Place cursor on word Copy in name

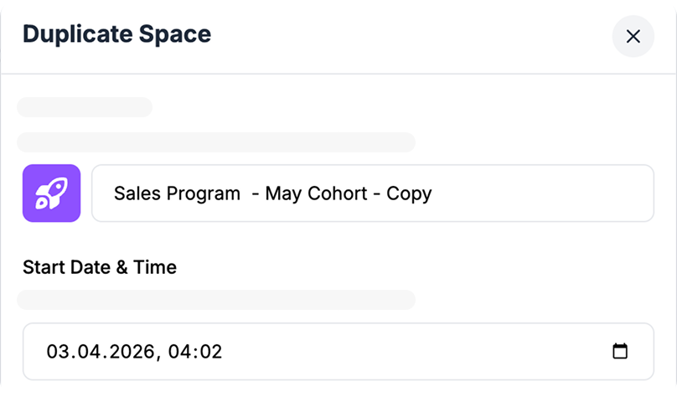tap(409, 193)
